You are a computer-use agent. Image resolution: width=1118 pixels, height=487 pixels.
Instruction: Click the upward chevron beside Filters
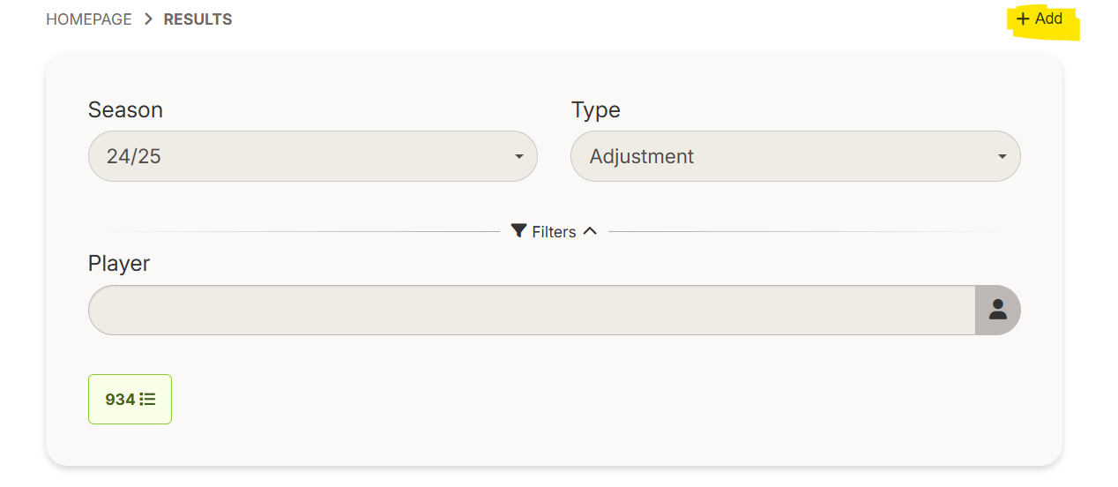[590, 231]
